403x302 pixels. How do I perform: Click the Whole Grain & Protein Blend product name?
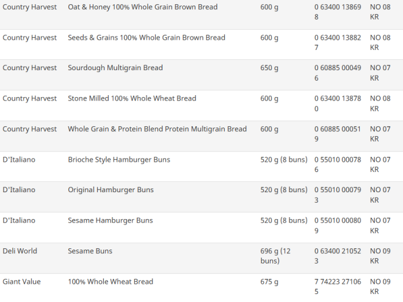coord(157,129)
